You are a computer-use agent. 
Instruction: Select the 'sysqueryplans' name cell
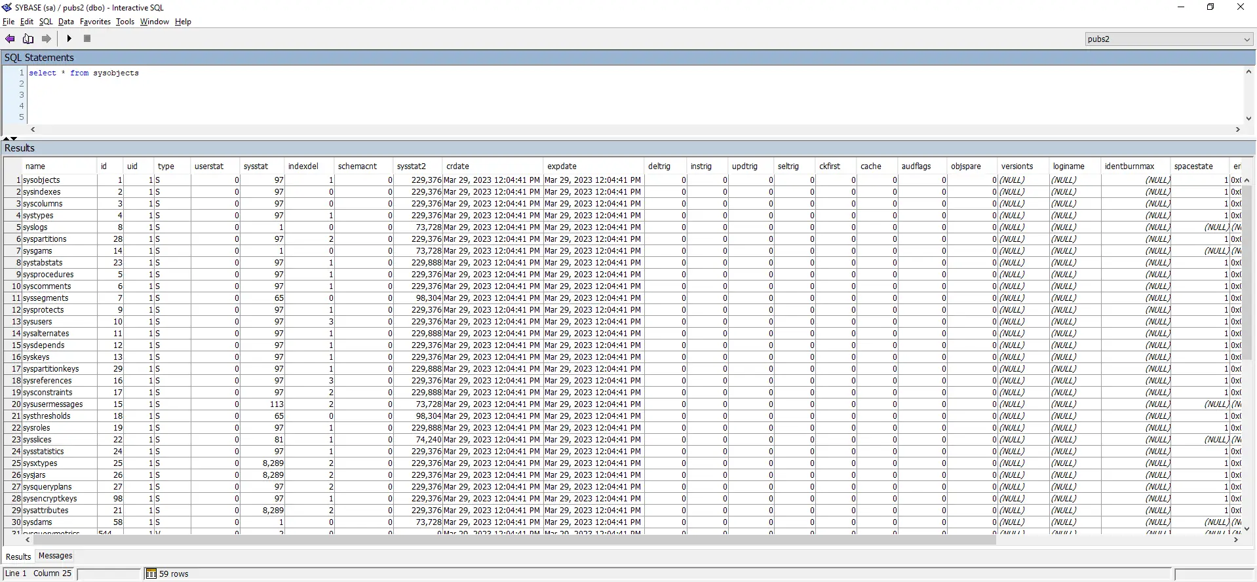(x=60, y=487)
